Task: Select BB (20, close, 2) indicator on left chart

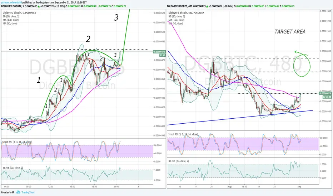Action: [x=11, y=16]
